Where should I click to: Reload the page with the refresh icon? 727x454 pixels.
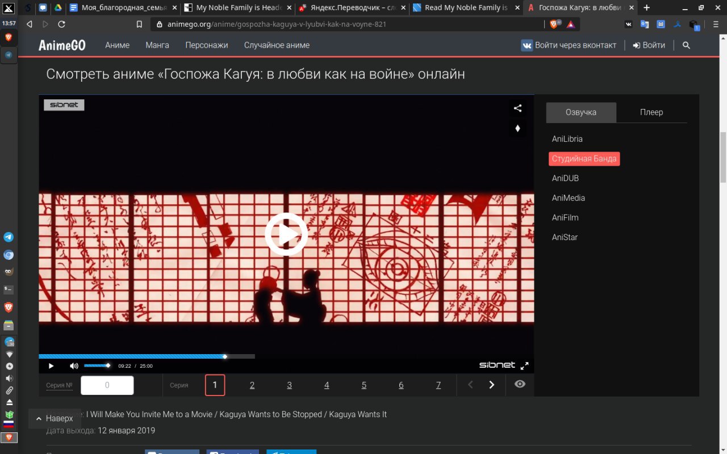[x=62, y=24]
